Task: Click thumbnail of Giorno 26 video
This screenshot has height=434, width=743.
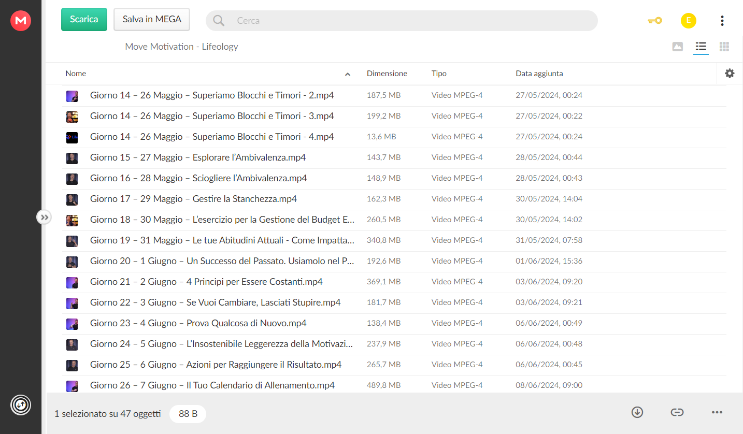Action: click(x=72, y=386)
